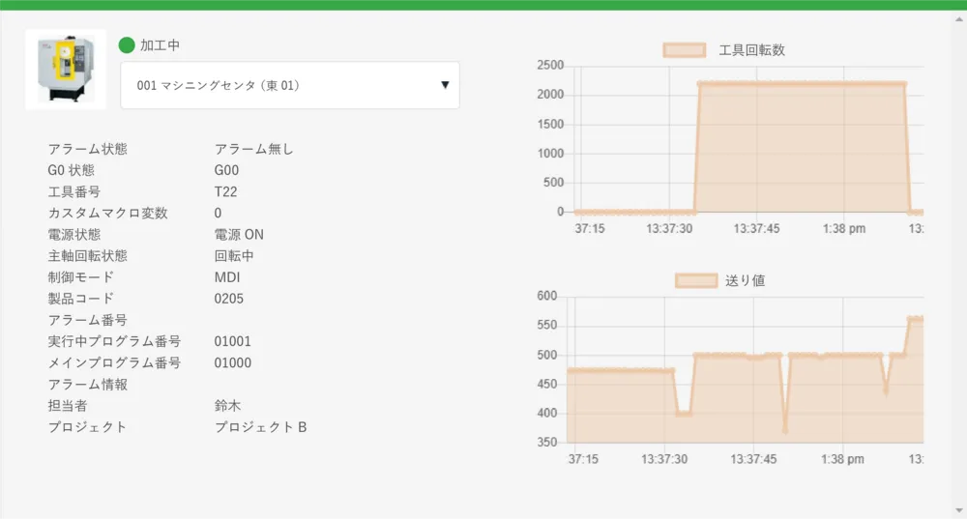Select product code 0205
This screenshot has height=519, width=967.
[x=229, y=299]
